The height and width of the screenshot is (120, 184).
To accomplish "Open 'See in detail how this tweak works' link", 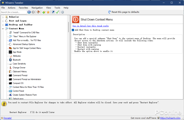I will [90, 26].
